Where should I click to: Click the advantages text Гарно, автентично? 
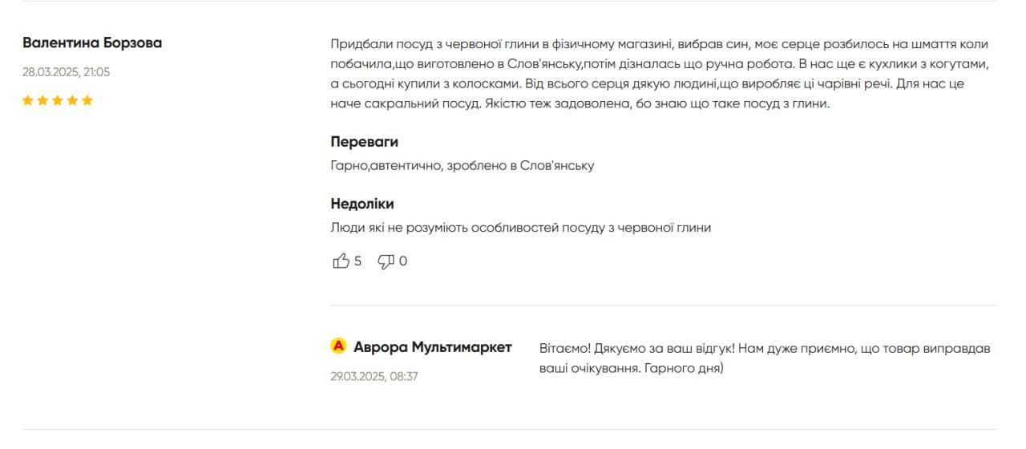coord(462,166)
